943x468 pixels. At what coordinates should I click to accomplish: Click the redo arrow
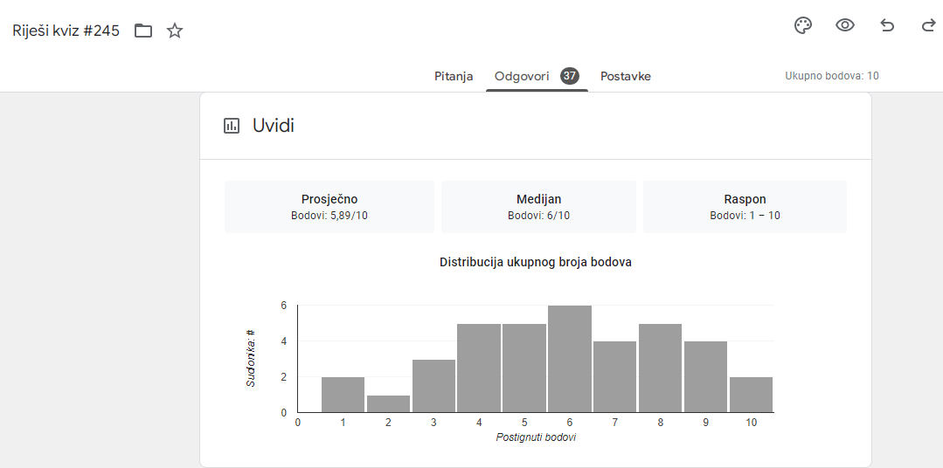click(x=928, y=25)
